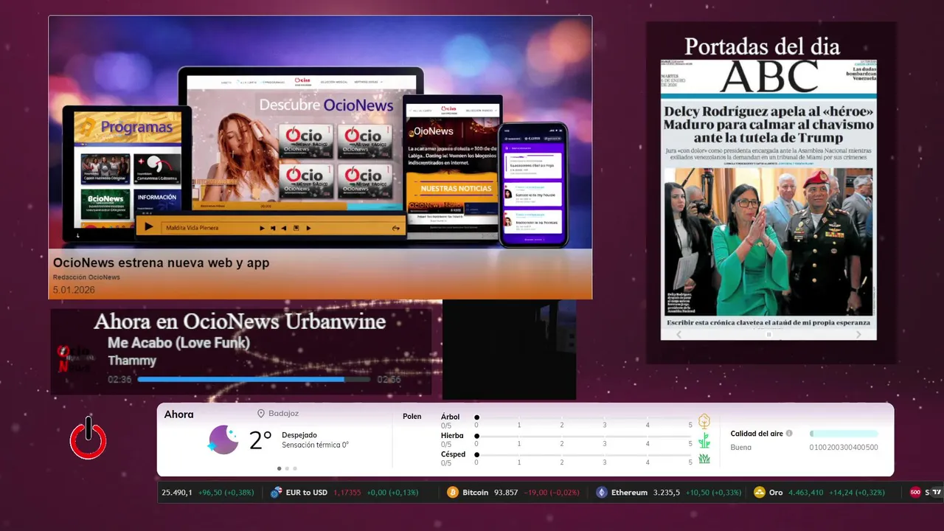This screenshot has width=944, height=531.
Task: Click ticker change '+96,50 (+0,38%)'
Action: pyautogui.click(x=226, y=493)
